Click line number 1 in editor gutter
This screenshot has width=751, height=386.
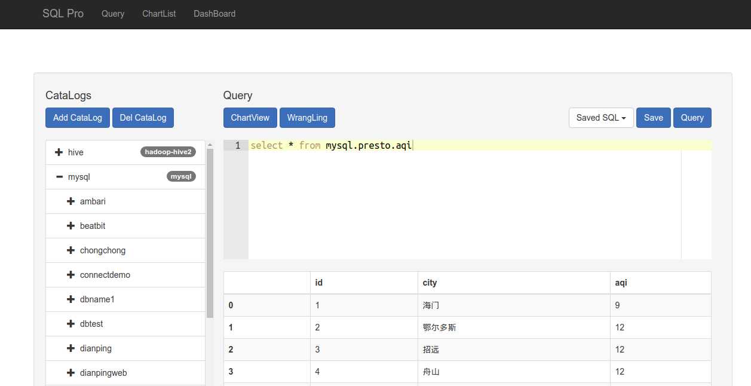[238, 145]
